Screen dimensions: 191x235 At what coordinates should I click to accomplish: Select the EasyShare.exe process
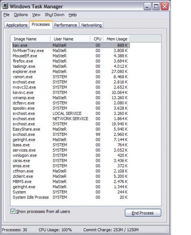point(71,129)
